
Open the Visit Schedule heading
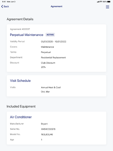(x=20, y=80)
